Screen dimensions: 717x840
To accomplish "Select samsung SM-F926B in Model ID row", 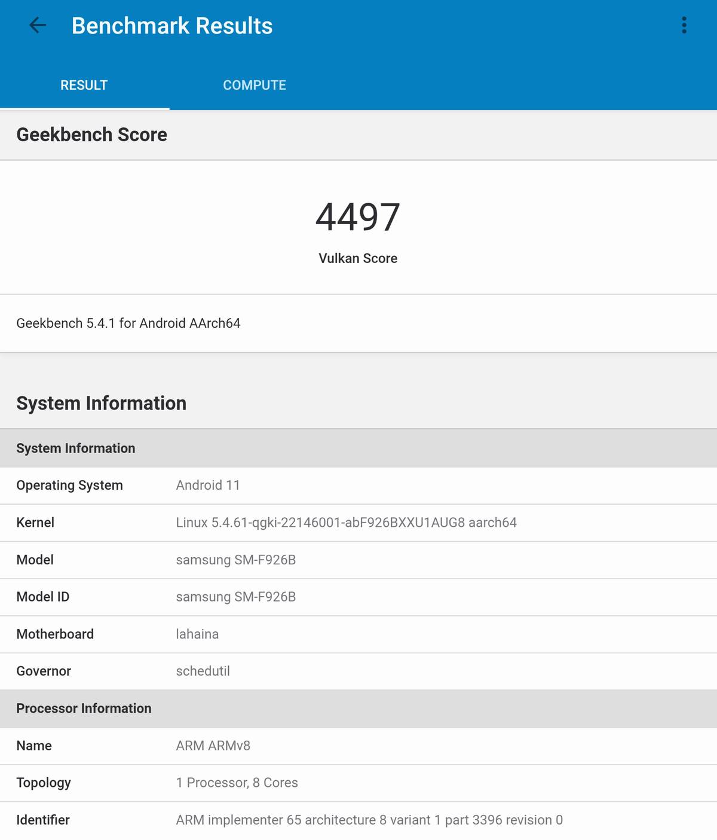I will 236,597.
